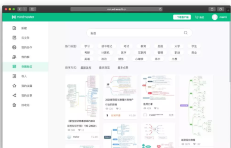Click the shopping cart 购买 icon

pos(197,17)
